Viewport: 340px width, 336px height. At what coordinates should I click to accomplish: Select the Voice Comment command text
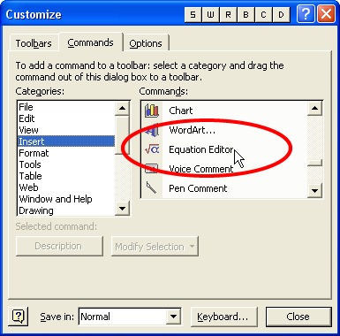click(200, 169)
